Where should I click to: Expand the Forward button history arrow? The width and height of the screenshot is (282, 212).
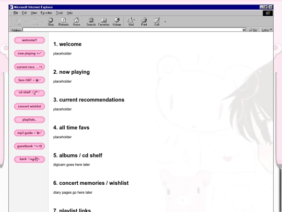point(43,22)
